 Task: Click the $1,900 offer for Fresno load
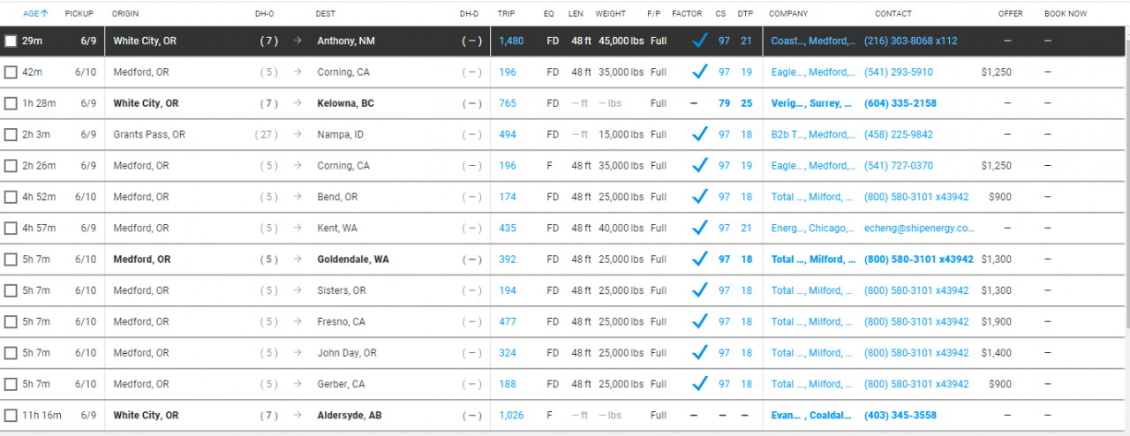point(997,321)
